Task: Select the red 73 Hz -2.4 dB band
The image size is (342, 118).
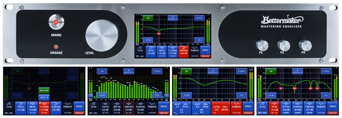Action: coord(274,108)
